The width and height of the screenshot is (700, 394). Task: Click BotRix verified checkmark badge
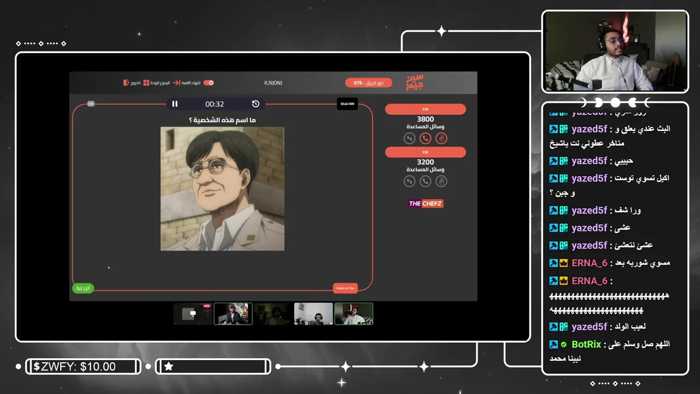pyautogui.click(x=563, y=345)
